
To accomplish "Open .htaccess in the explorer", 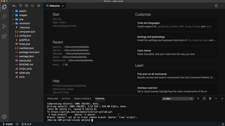I will [24, 27].
